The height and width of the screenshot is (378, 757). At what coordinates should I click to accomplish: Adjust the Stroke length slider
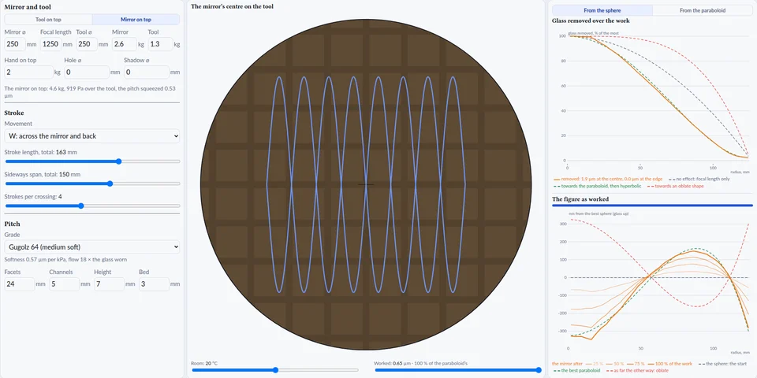coord(92,161)
